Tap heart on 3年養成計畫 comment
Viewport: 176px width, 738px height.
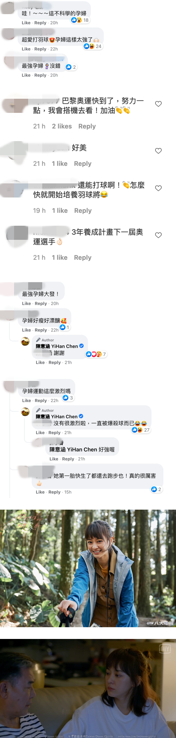[158, 235]
